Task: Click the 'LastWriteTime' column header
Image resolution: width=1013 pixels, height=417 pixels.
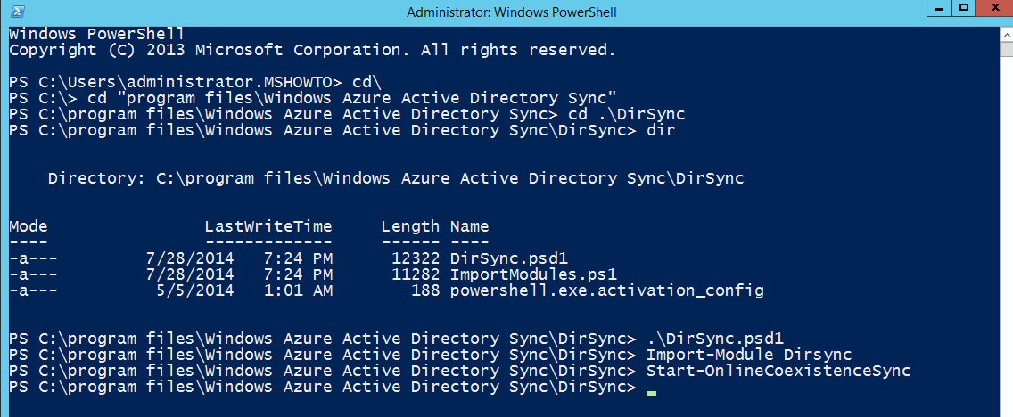Action: tap(268, 226)
